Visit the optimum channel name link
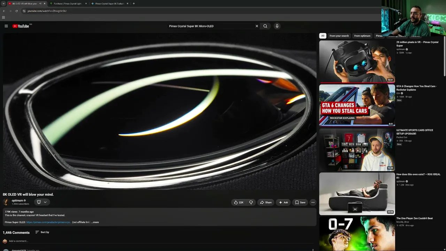The image size is (446, 251). [17, 200]
